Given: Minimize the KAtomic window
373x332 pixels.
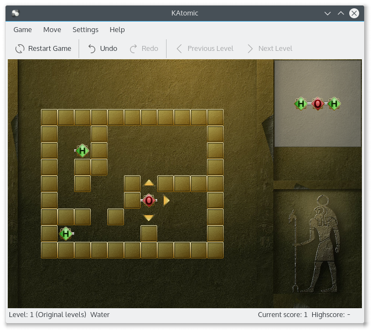Looking at the screenshot, I should (x=328, y=13).
